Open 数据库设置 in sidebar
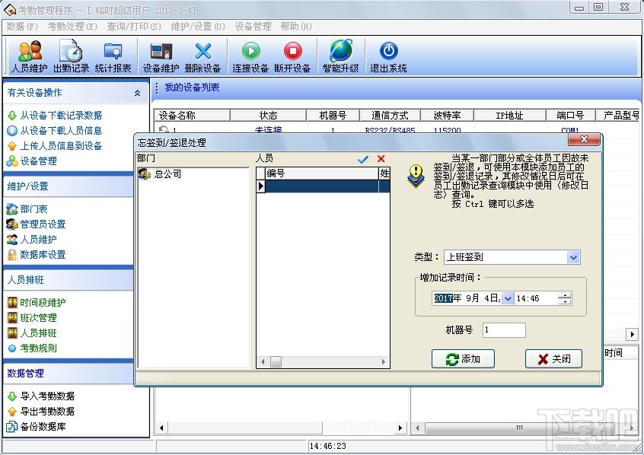This screenshot has width=644, height=455. click(43, 255)
